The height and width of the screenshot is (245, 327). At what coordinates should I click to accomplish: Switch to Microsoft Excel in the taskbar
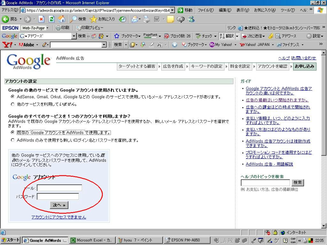(92, 240)
